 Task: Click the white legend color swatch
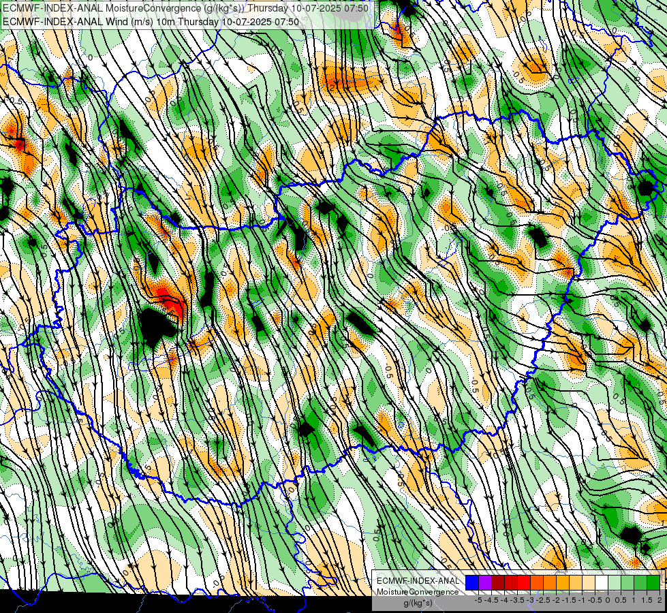click(602, 582)
